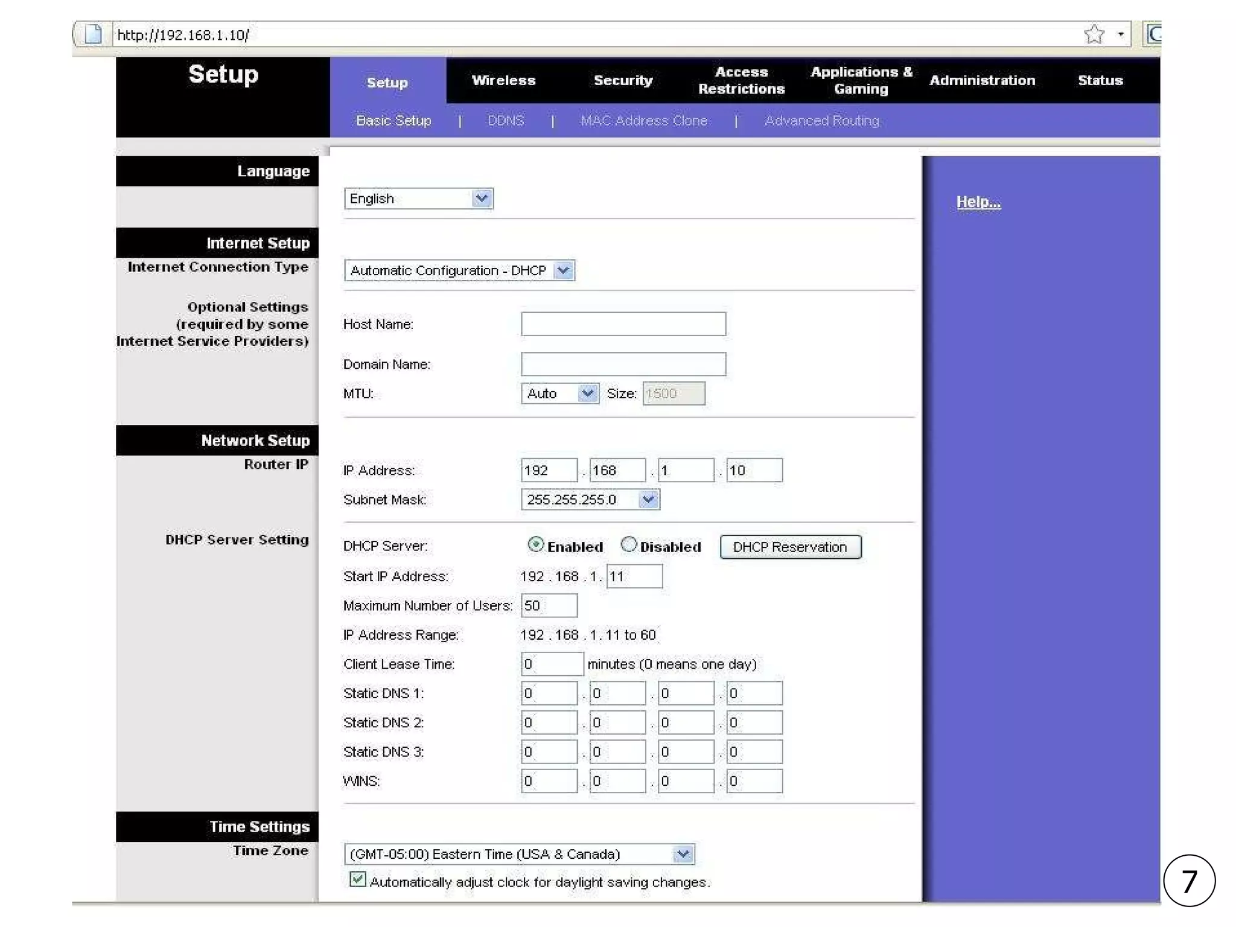This screenshot has width=1236, height=927.
Task: Go to the Status tab
Action: point(1100,80)
